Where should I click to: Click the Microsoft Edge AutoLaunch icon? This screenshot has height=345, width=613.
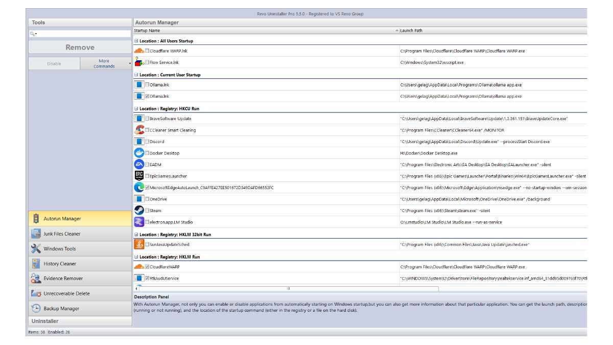139,188
